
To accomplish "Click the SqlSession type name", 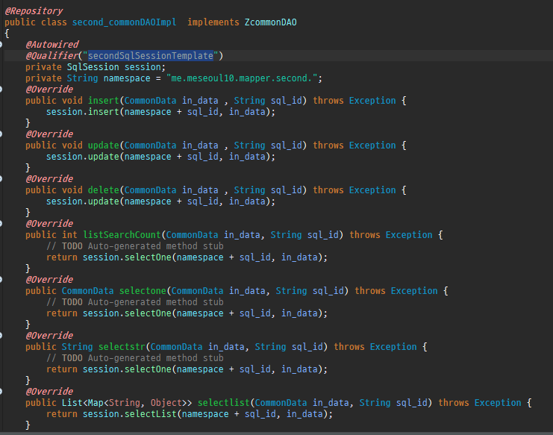I will [93, 67].
